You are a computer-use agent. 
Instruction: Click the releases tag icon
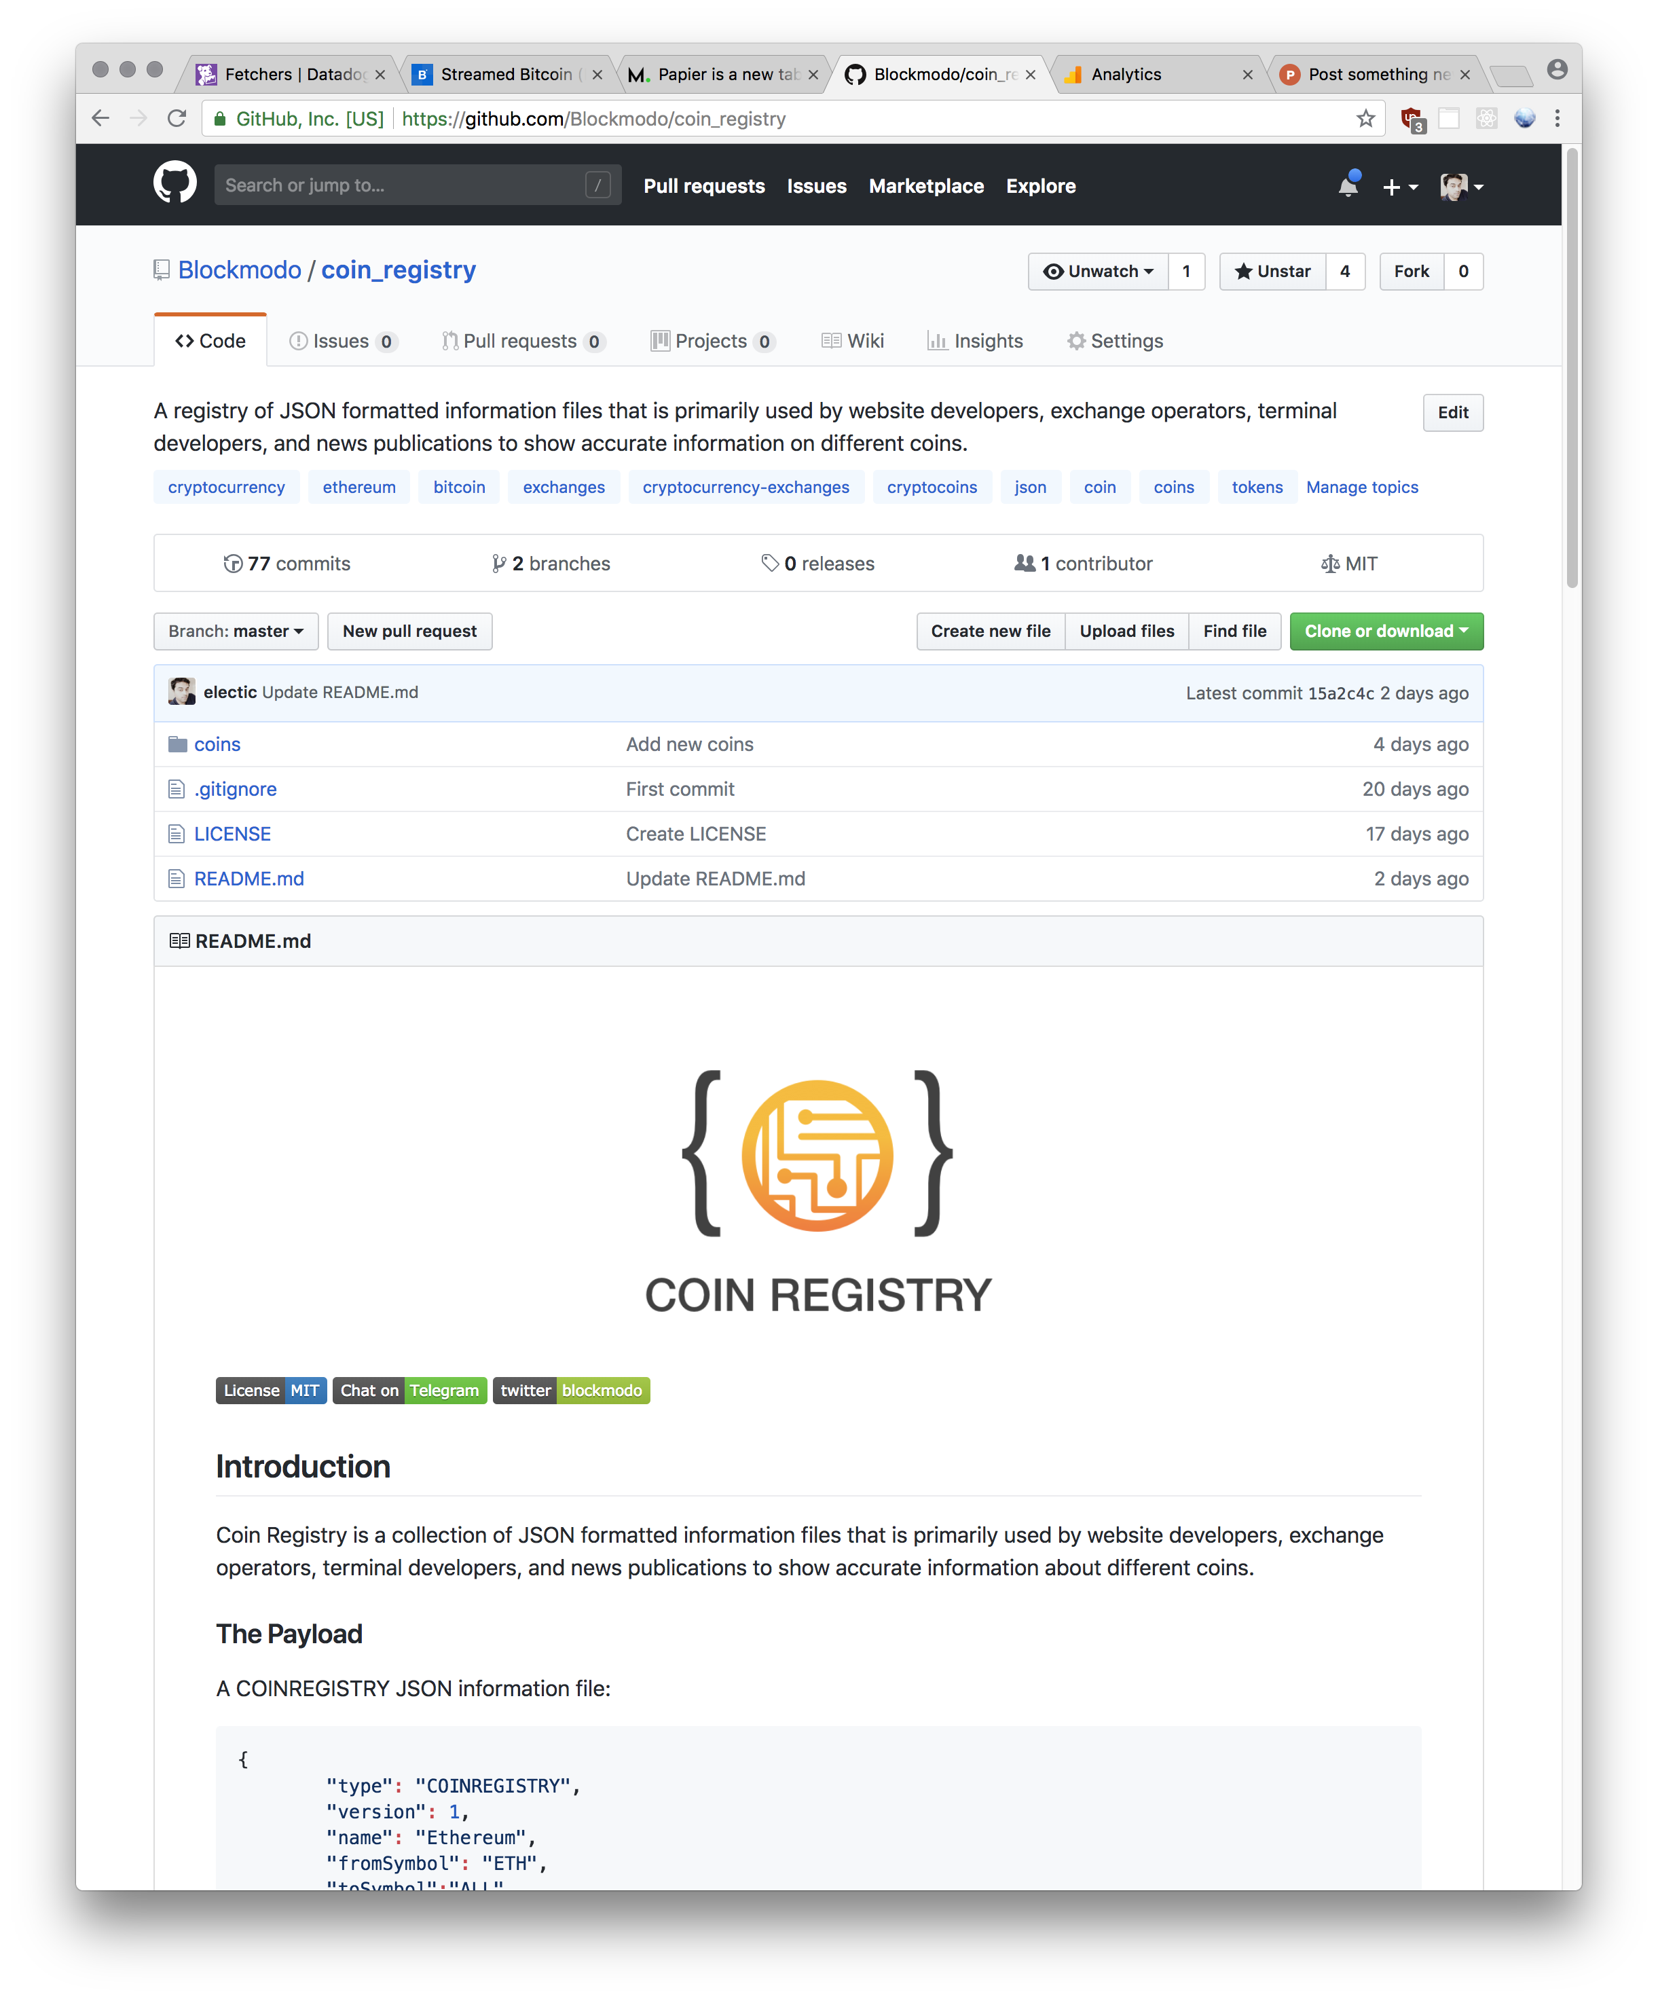pyautogui.click(x=769, y=563)
